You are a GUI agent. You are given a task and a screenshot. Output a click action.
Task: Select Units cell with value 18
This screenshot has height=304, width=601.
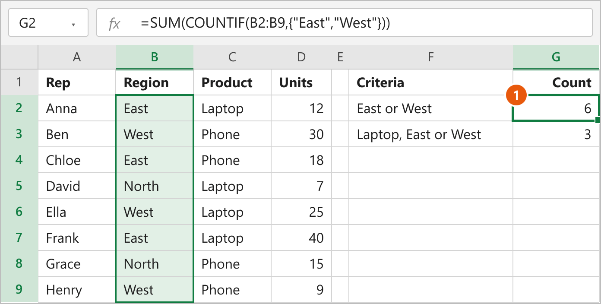301,160
